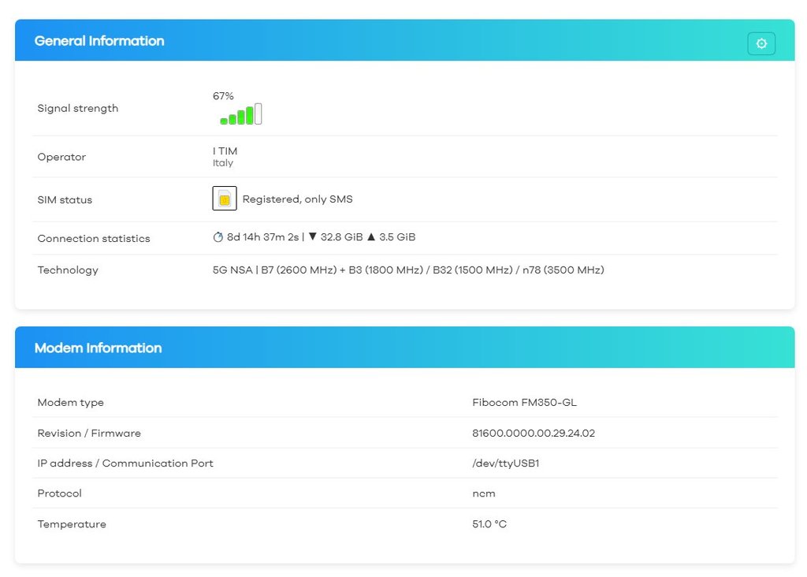Click the uptime value 8d 14h 37m 2s
The image size is (807, 577).
(262, 237)
